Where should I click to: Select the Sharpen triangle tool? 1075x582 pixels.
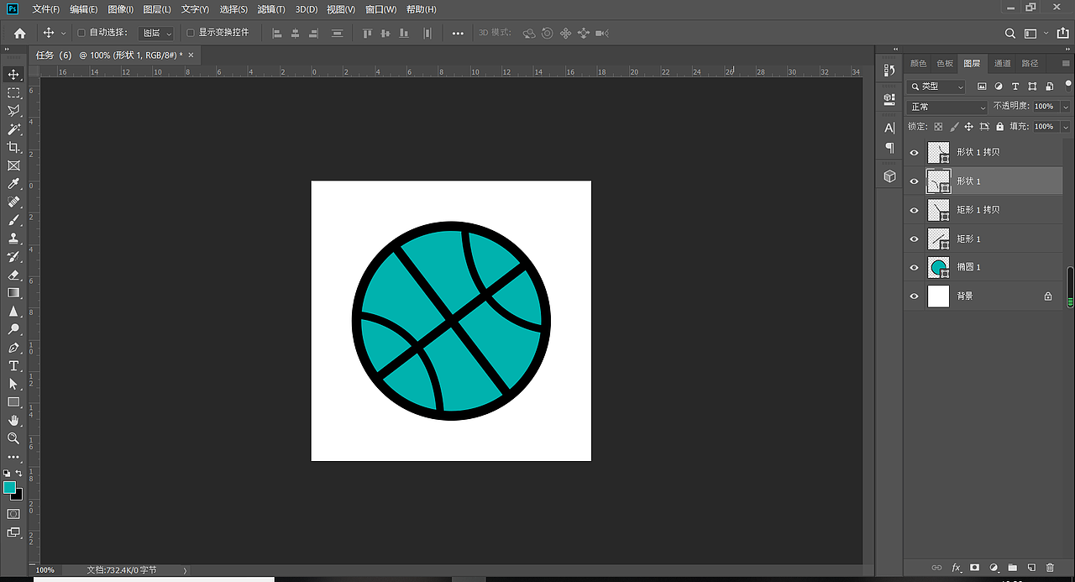(13, 311)
